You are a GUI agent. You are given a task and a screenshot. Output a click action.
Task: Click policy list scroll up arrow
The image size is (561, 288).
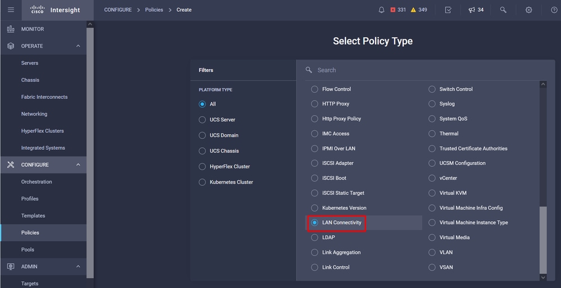point(543,84)
